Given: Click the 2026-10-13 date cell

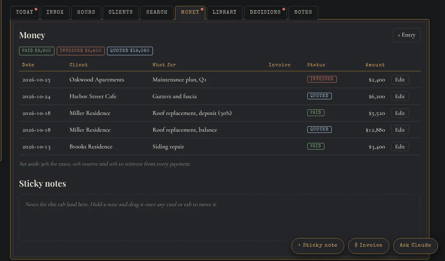Looking at the screenshot, I should point(36,147).
